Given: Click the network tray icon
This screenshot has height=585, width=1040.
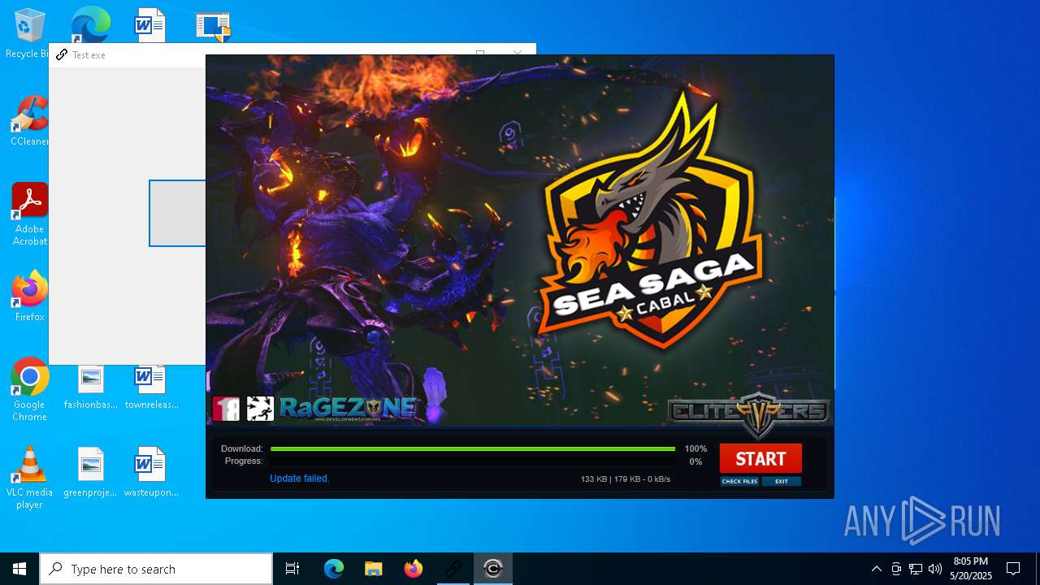Looking at the screenshot, I should pos(916,569).
